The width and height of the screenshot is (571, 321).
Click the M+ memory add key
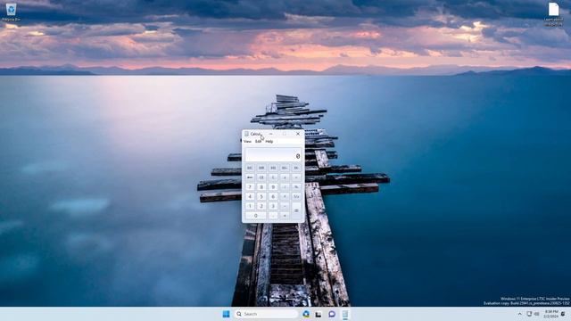pyautogui.click(x=285, y=168)
